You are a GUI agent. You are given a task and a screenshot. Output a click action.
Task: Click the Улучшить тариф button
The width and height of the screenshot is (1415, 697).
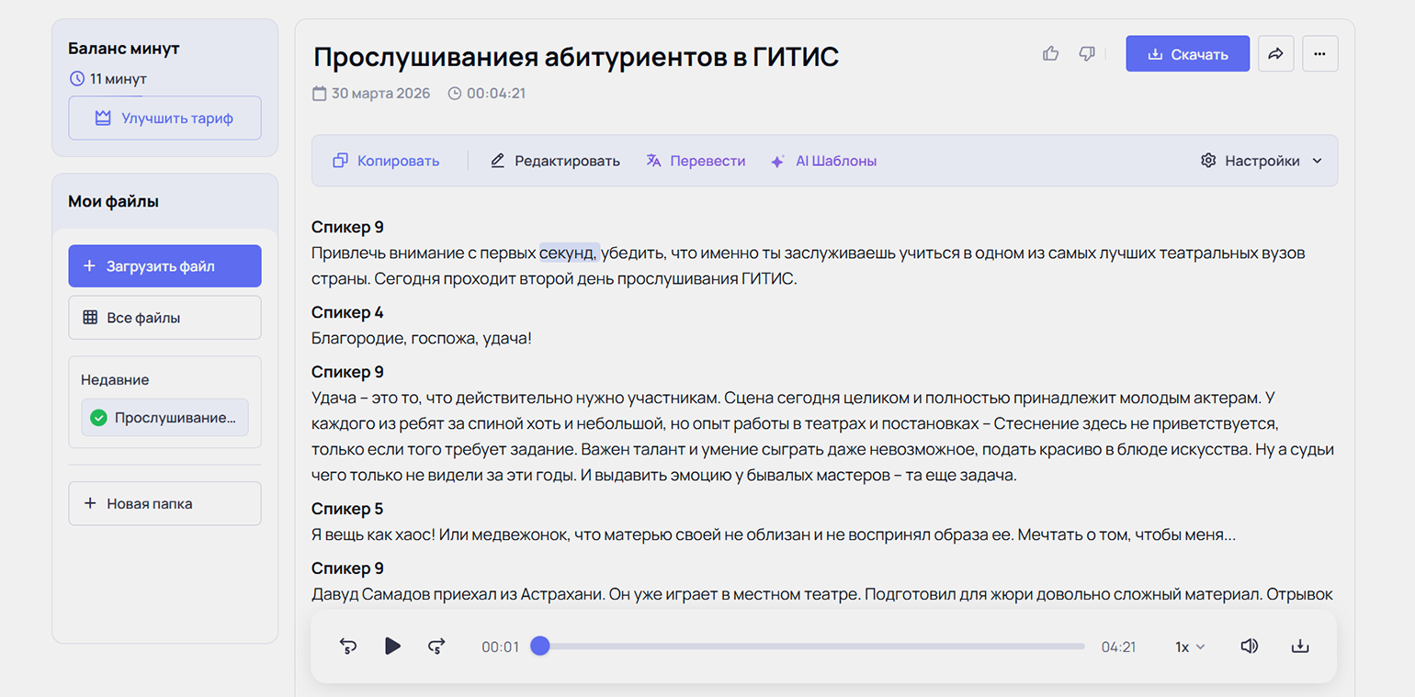(x=164, y=118)
